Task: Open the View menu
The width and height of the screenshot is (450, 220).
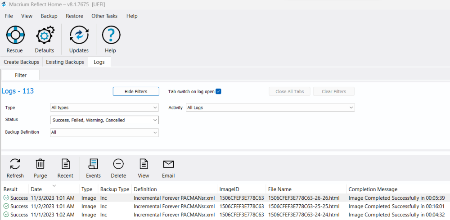Action: tap(27, 16)
